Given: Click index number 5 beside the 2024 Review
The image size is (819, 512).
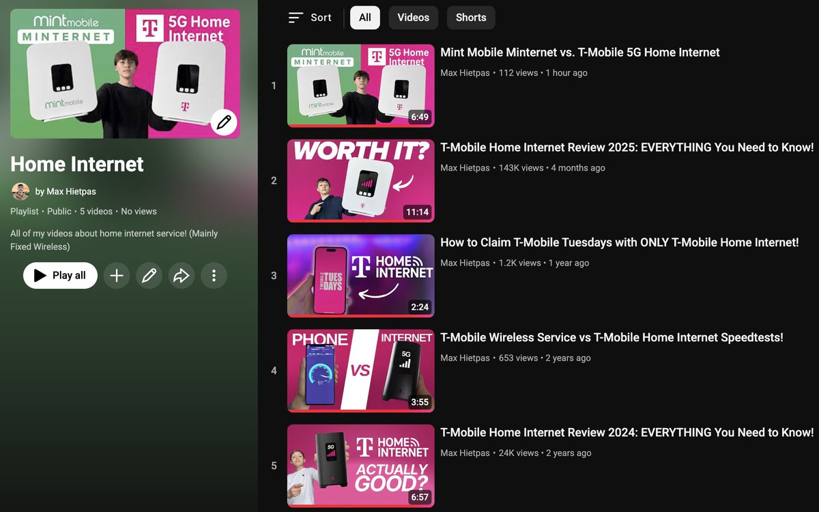Looking at the screenshot, I should point(274,466).
